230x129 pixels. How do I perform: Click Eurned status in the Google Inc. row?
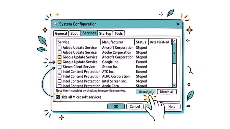coord(141,62)
